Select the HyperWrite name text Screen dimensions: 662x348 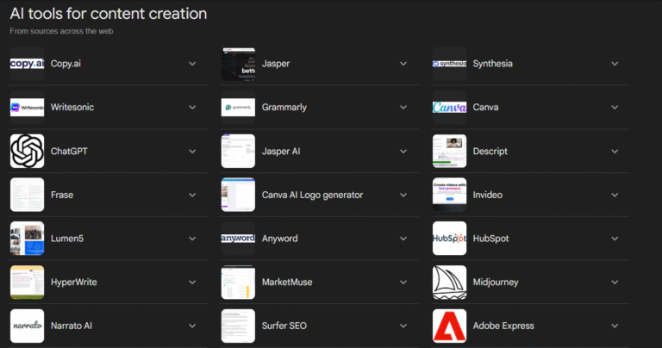[73, 283]
